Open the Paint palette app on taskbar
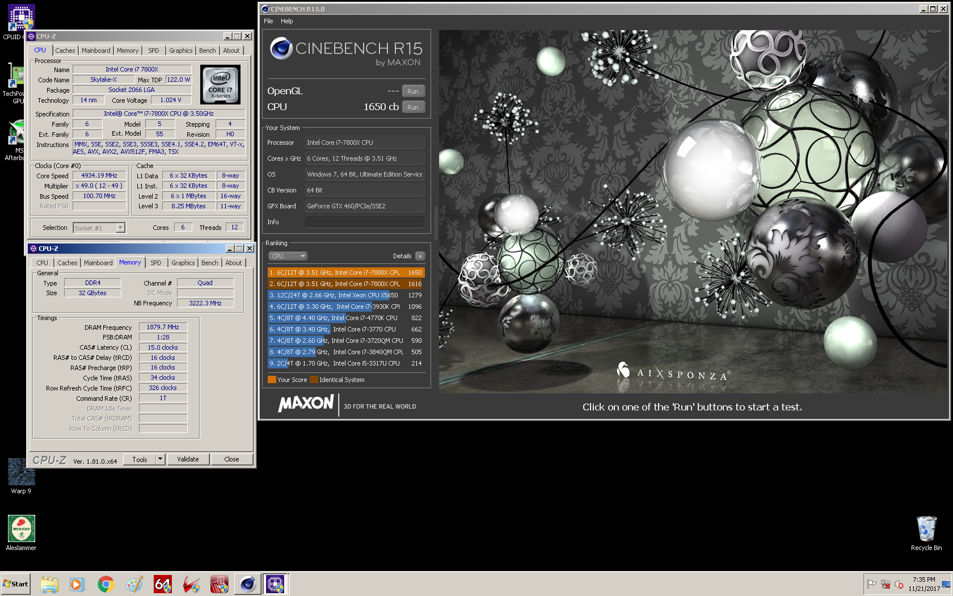Image resolution: width=953 pixels, height=596 pixels. tap(134, 584)
